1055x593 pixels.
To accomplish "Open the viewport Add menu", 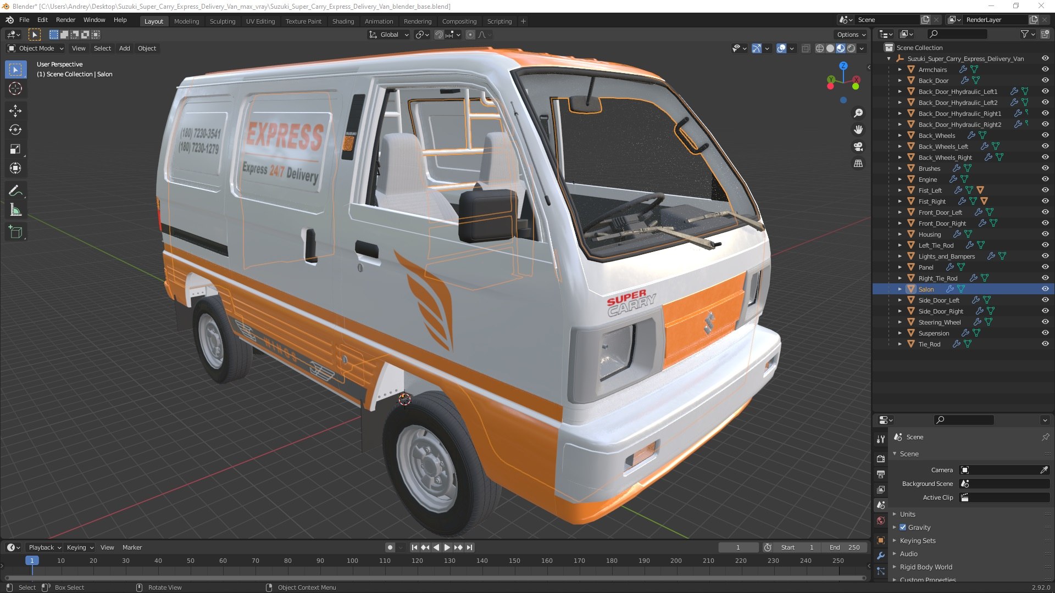I will pyautogui.click(x=125, y=48).
